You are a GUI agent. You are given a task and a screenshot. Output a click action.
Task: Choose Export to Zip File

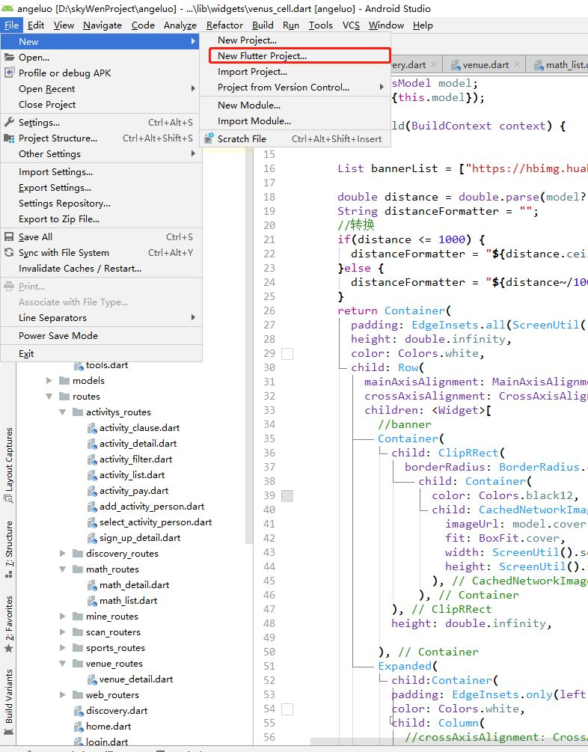[101, 218]
